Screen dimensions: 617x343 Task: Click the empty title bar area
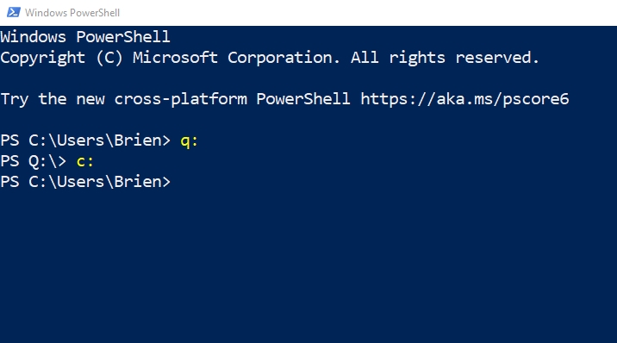(x=366, y=13)
